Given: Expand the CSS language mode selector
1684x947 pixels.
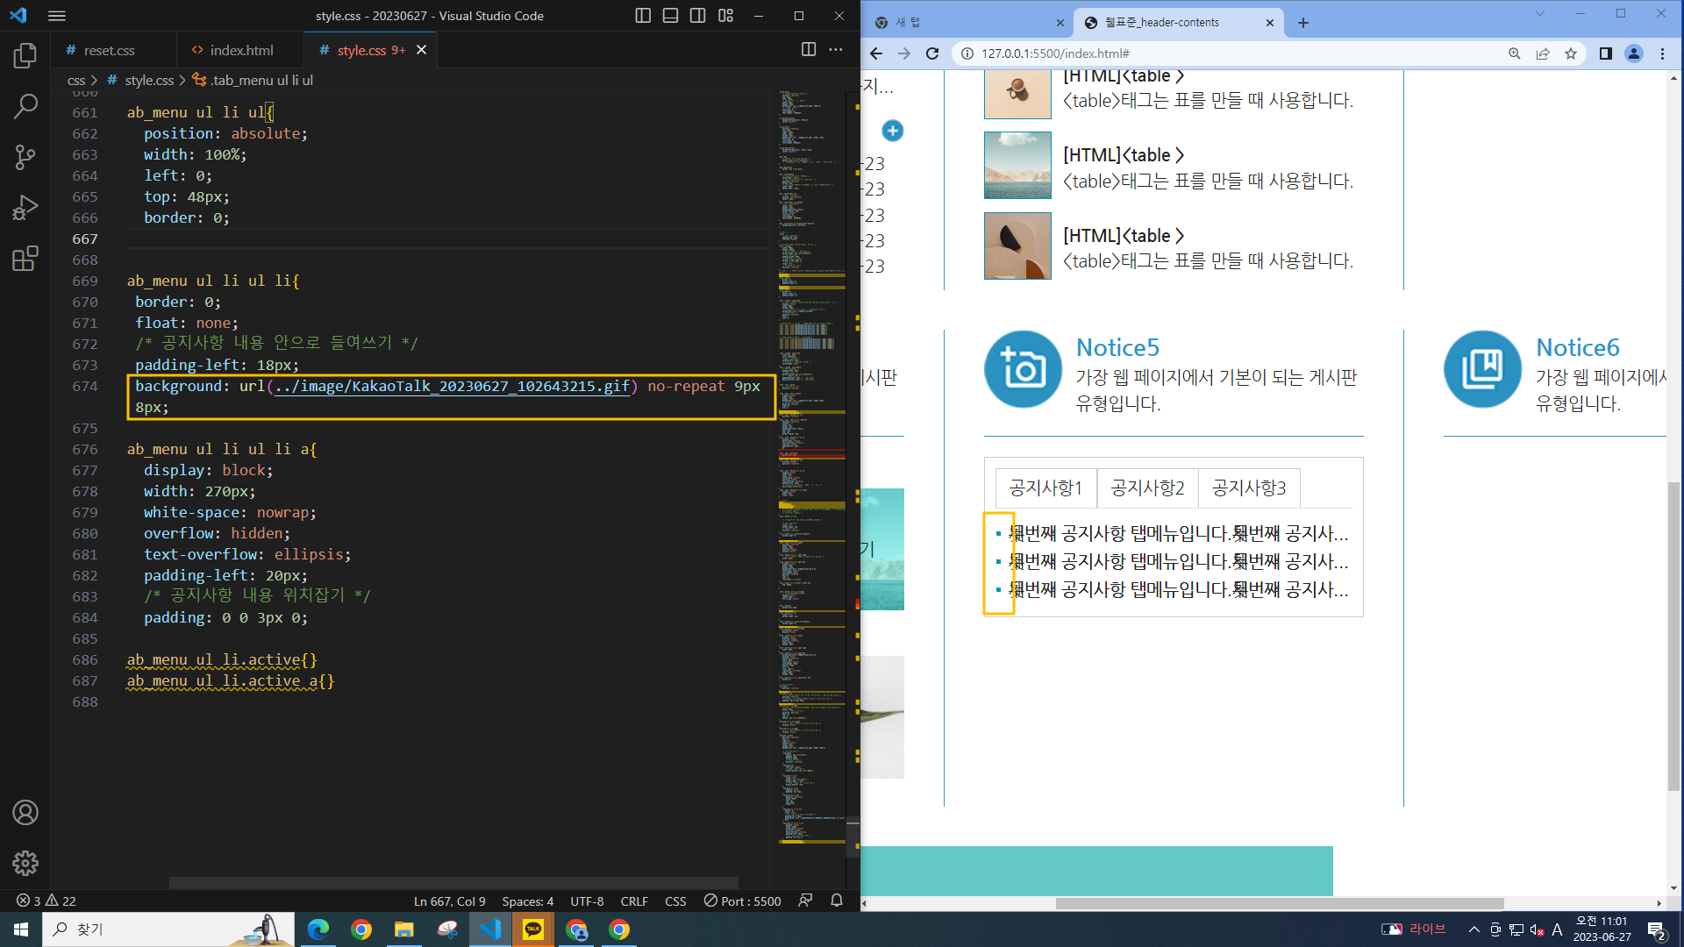Looking at the screenshot, I should click(675, 901).
